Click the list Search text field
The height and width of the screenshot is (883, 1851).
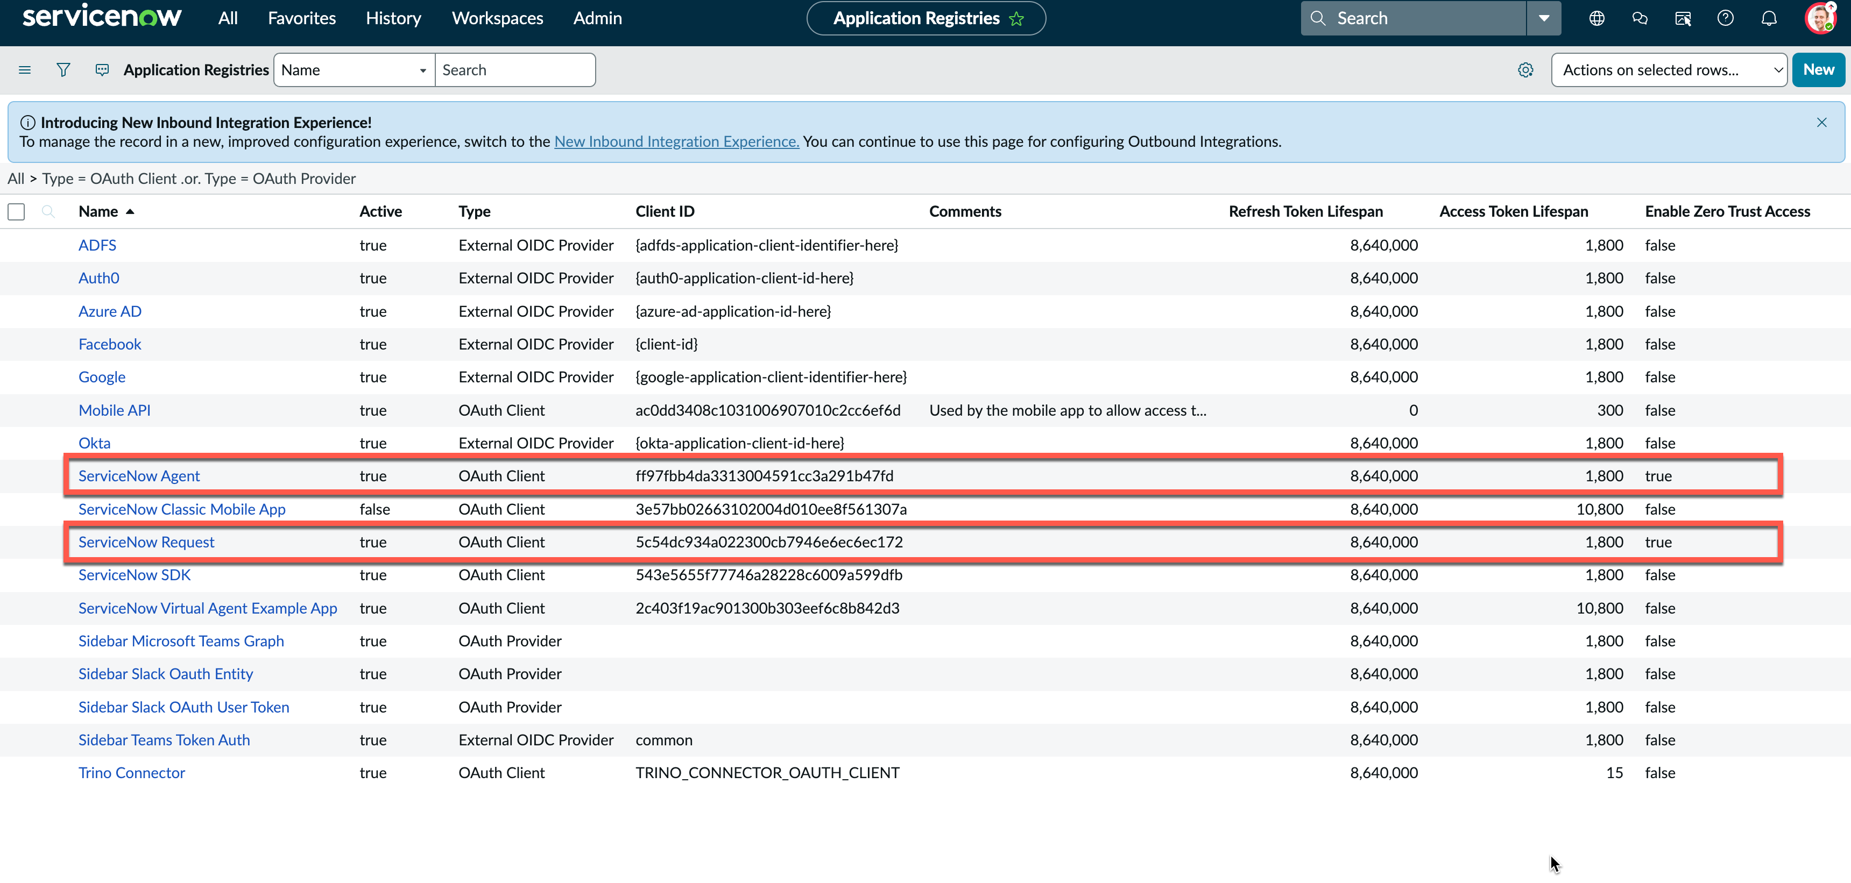pos(515,69)
